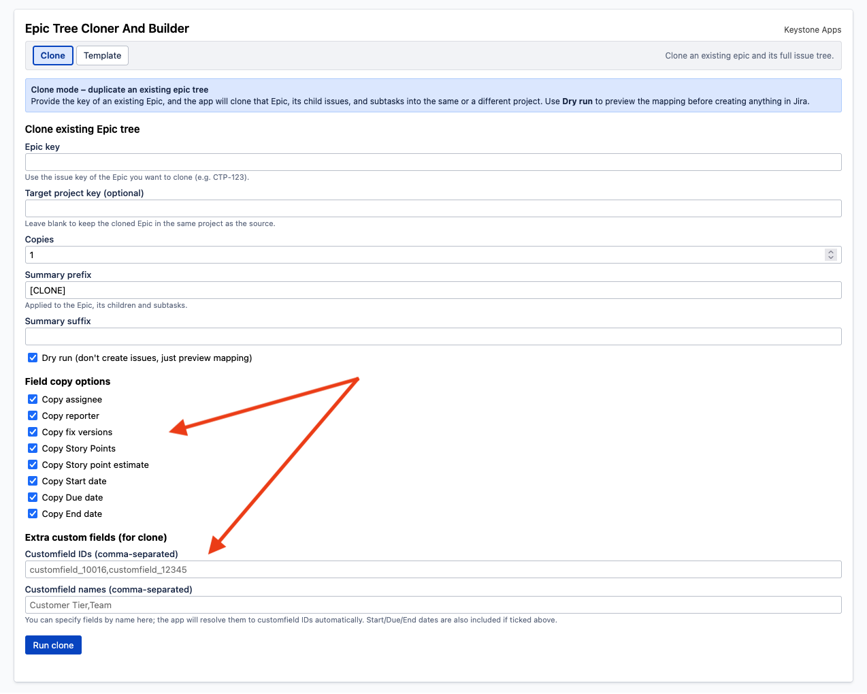
Task: Uncheck Copy Story point estimate
Action: pyautogui.click(x=32, y=464)
